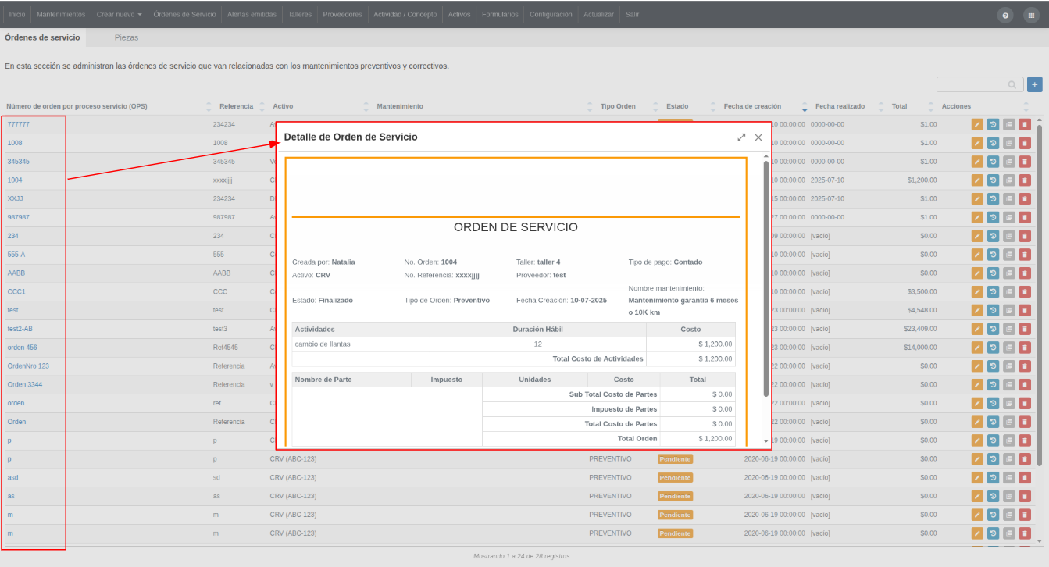This screenshot has height=567, width=1049.
Task: Close the Detalle de Orden de Servicio dialog
Action: [758, 137]
